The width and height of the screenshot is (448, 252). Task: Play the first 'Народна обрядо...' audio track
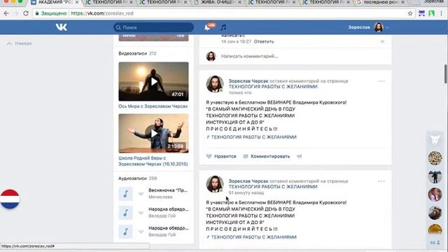pyautogui.click(x=125, y=213)
